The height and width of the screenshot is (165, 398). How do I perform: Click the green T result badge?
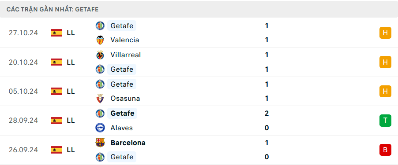tap(385, 121)
